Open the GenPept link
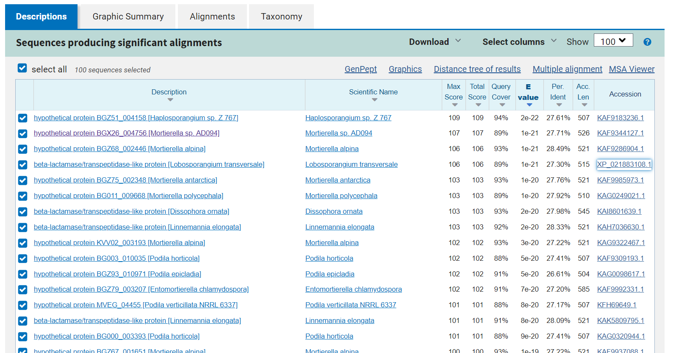 (x=360, y=69)
